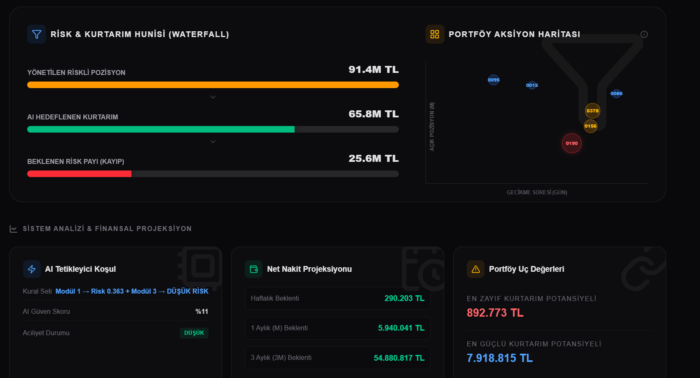Viewport: 700px width, 378px height.
Task: Open the info icon on the Portföy Aksiyon Haritası card
Action: [x=644, y=34]
